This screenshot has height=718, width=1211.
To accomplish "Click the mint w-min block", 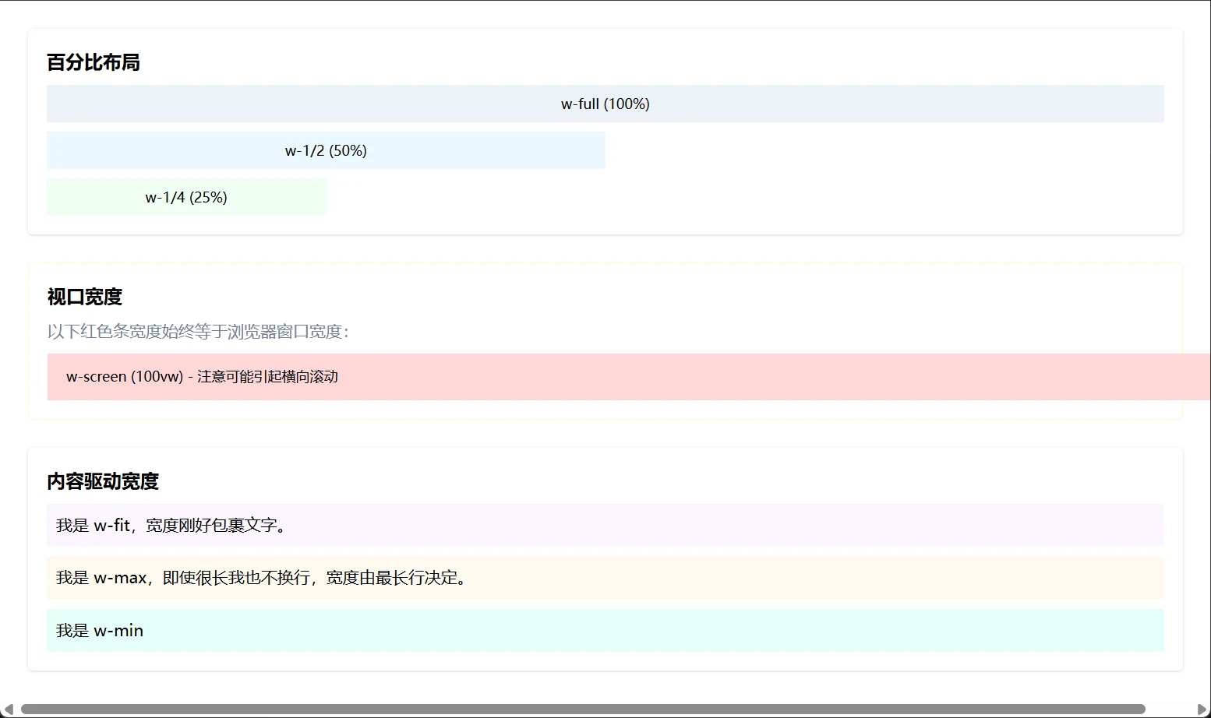I will pyautogui.click(x=605, y=630).
